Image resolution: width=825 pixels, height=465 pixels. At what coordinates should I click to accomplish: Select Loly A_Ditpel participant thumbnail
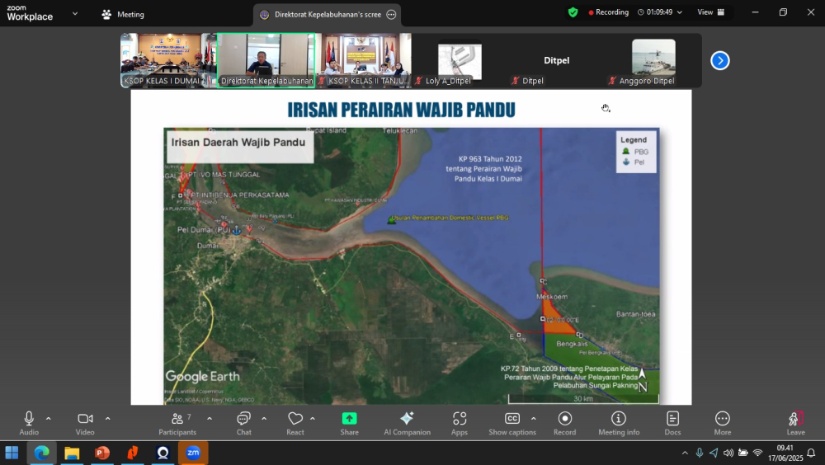pyautogui.click(x=460, y=62)
